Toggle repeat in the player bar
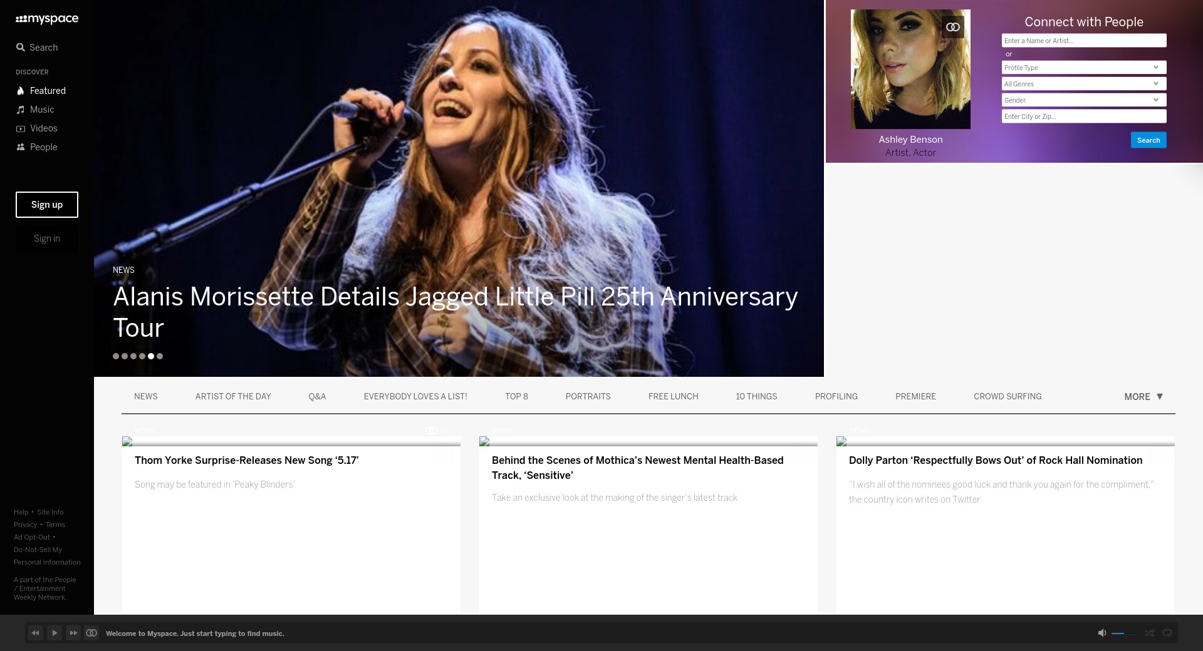The image size is (1203, 651). (x=1167, y=633)
